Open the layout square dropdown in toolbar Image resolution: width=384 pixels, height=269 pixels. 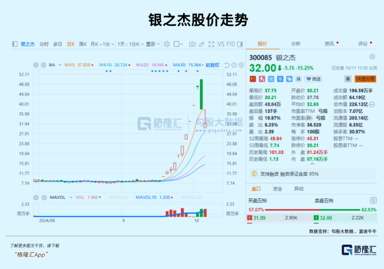[178, 44]
